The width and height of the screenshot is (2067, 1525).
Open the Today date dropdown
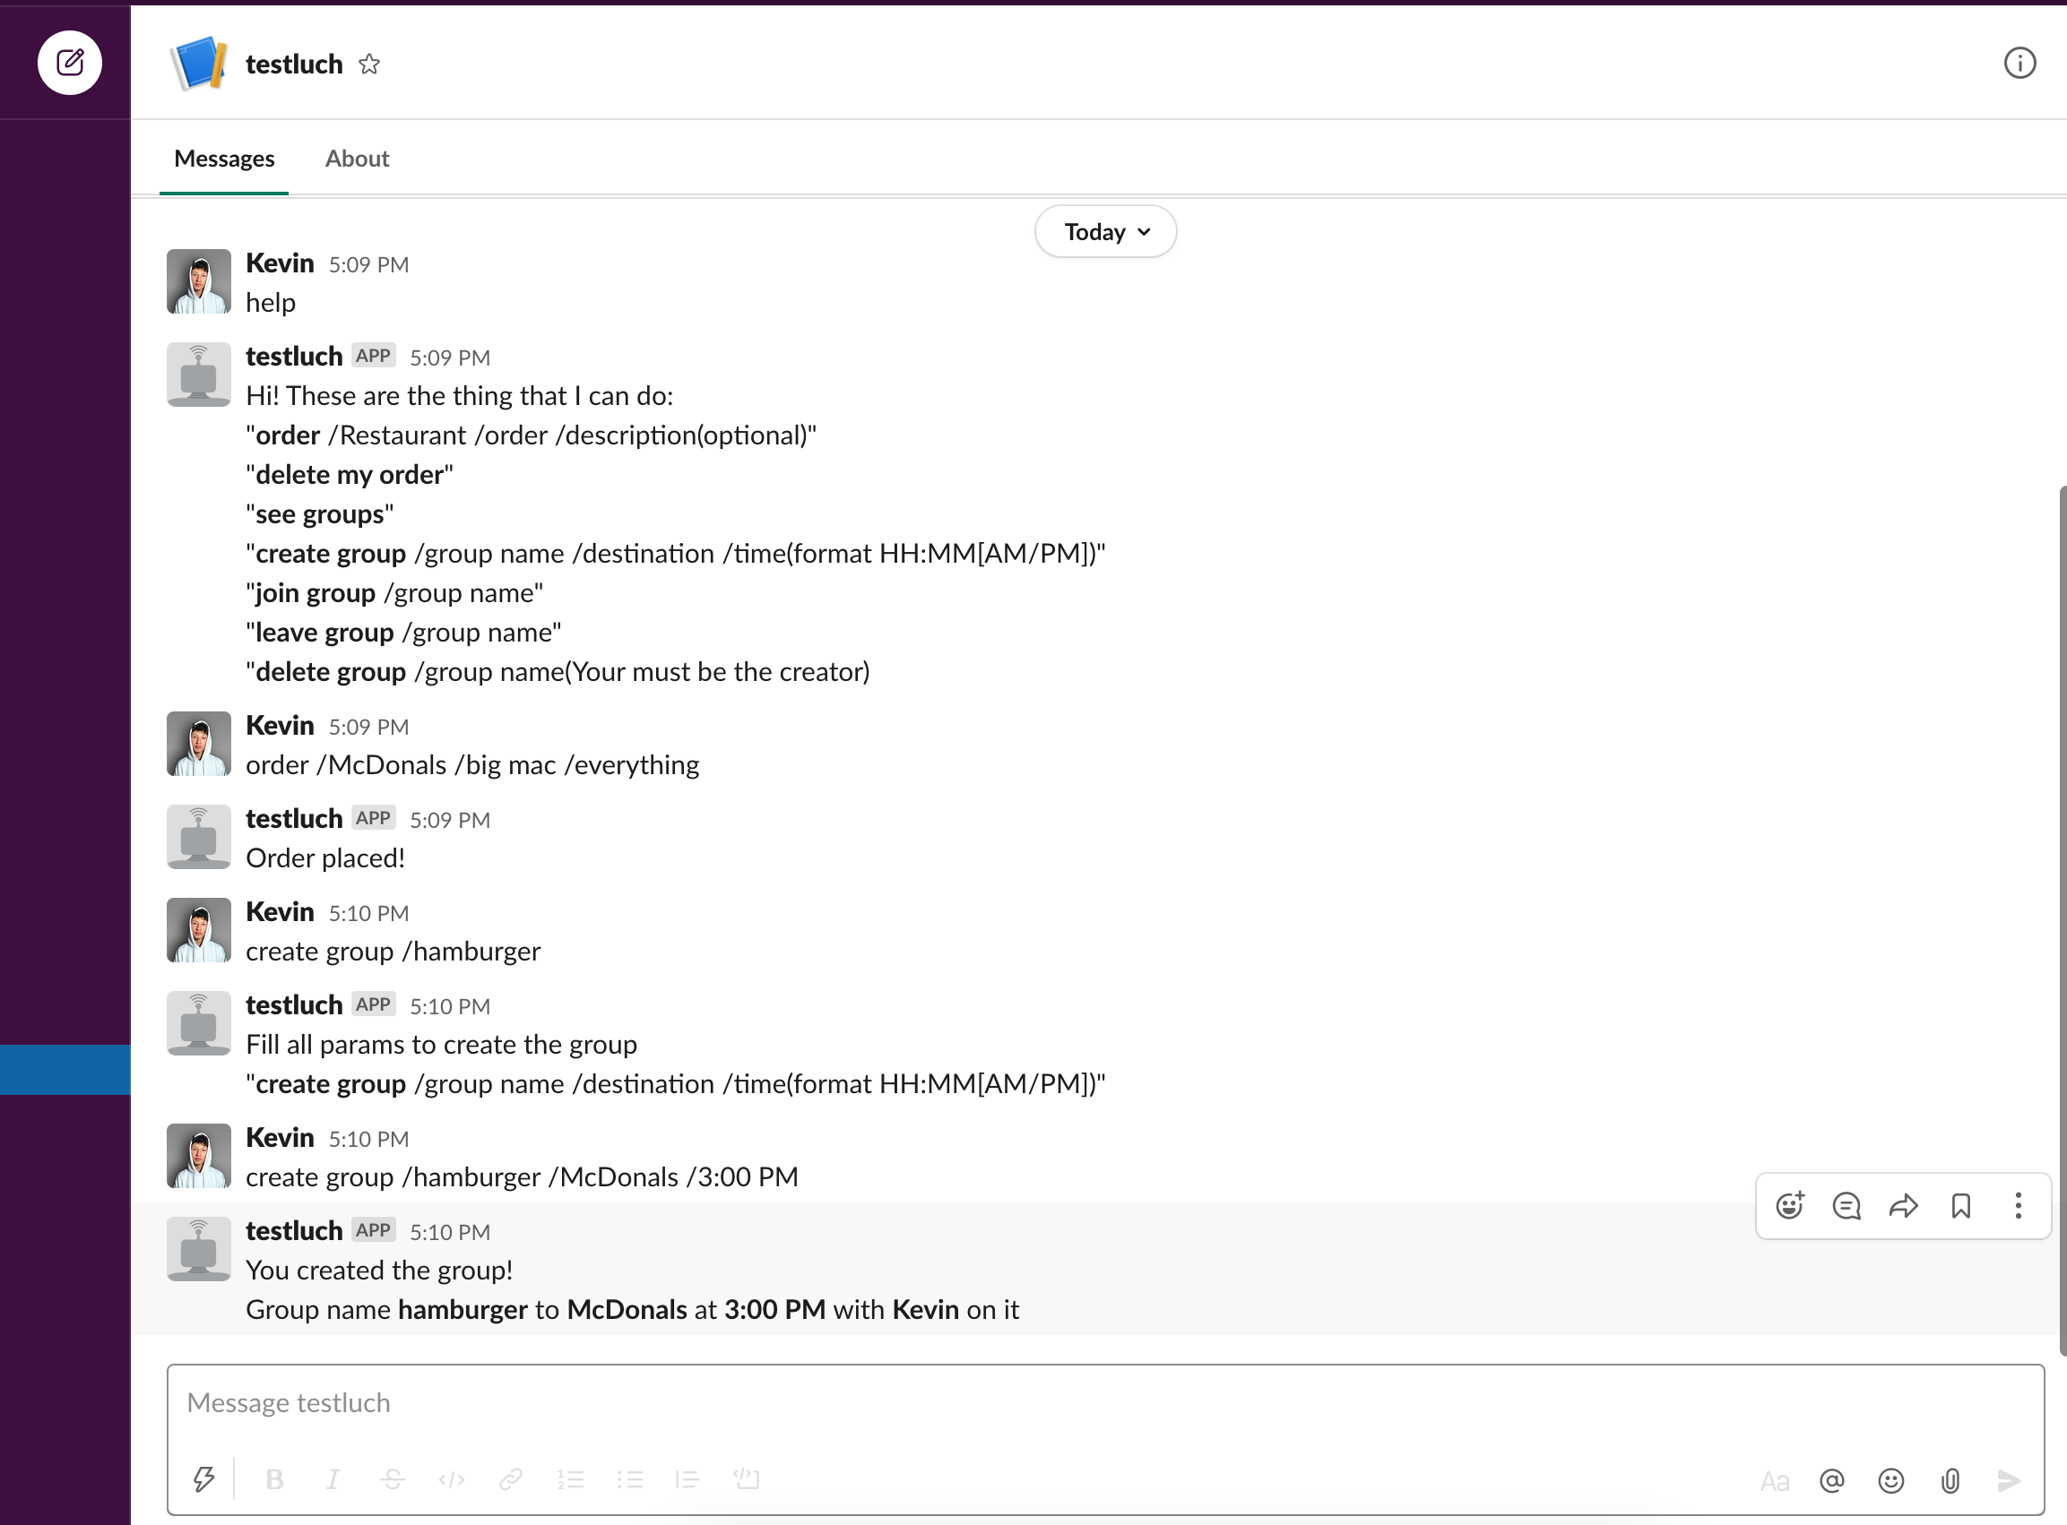tap(1104, 231)
